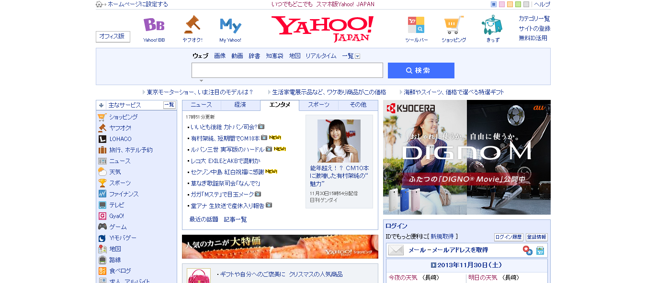Click the Yahoo! JAPAN logo
The height and width of the screenshot is (283, 646).
(x=322, y=29)
